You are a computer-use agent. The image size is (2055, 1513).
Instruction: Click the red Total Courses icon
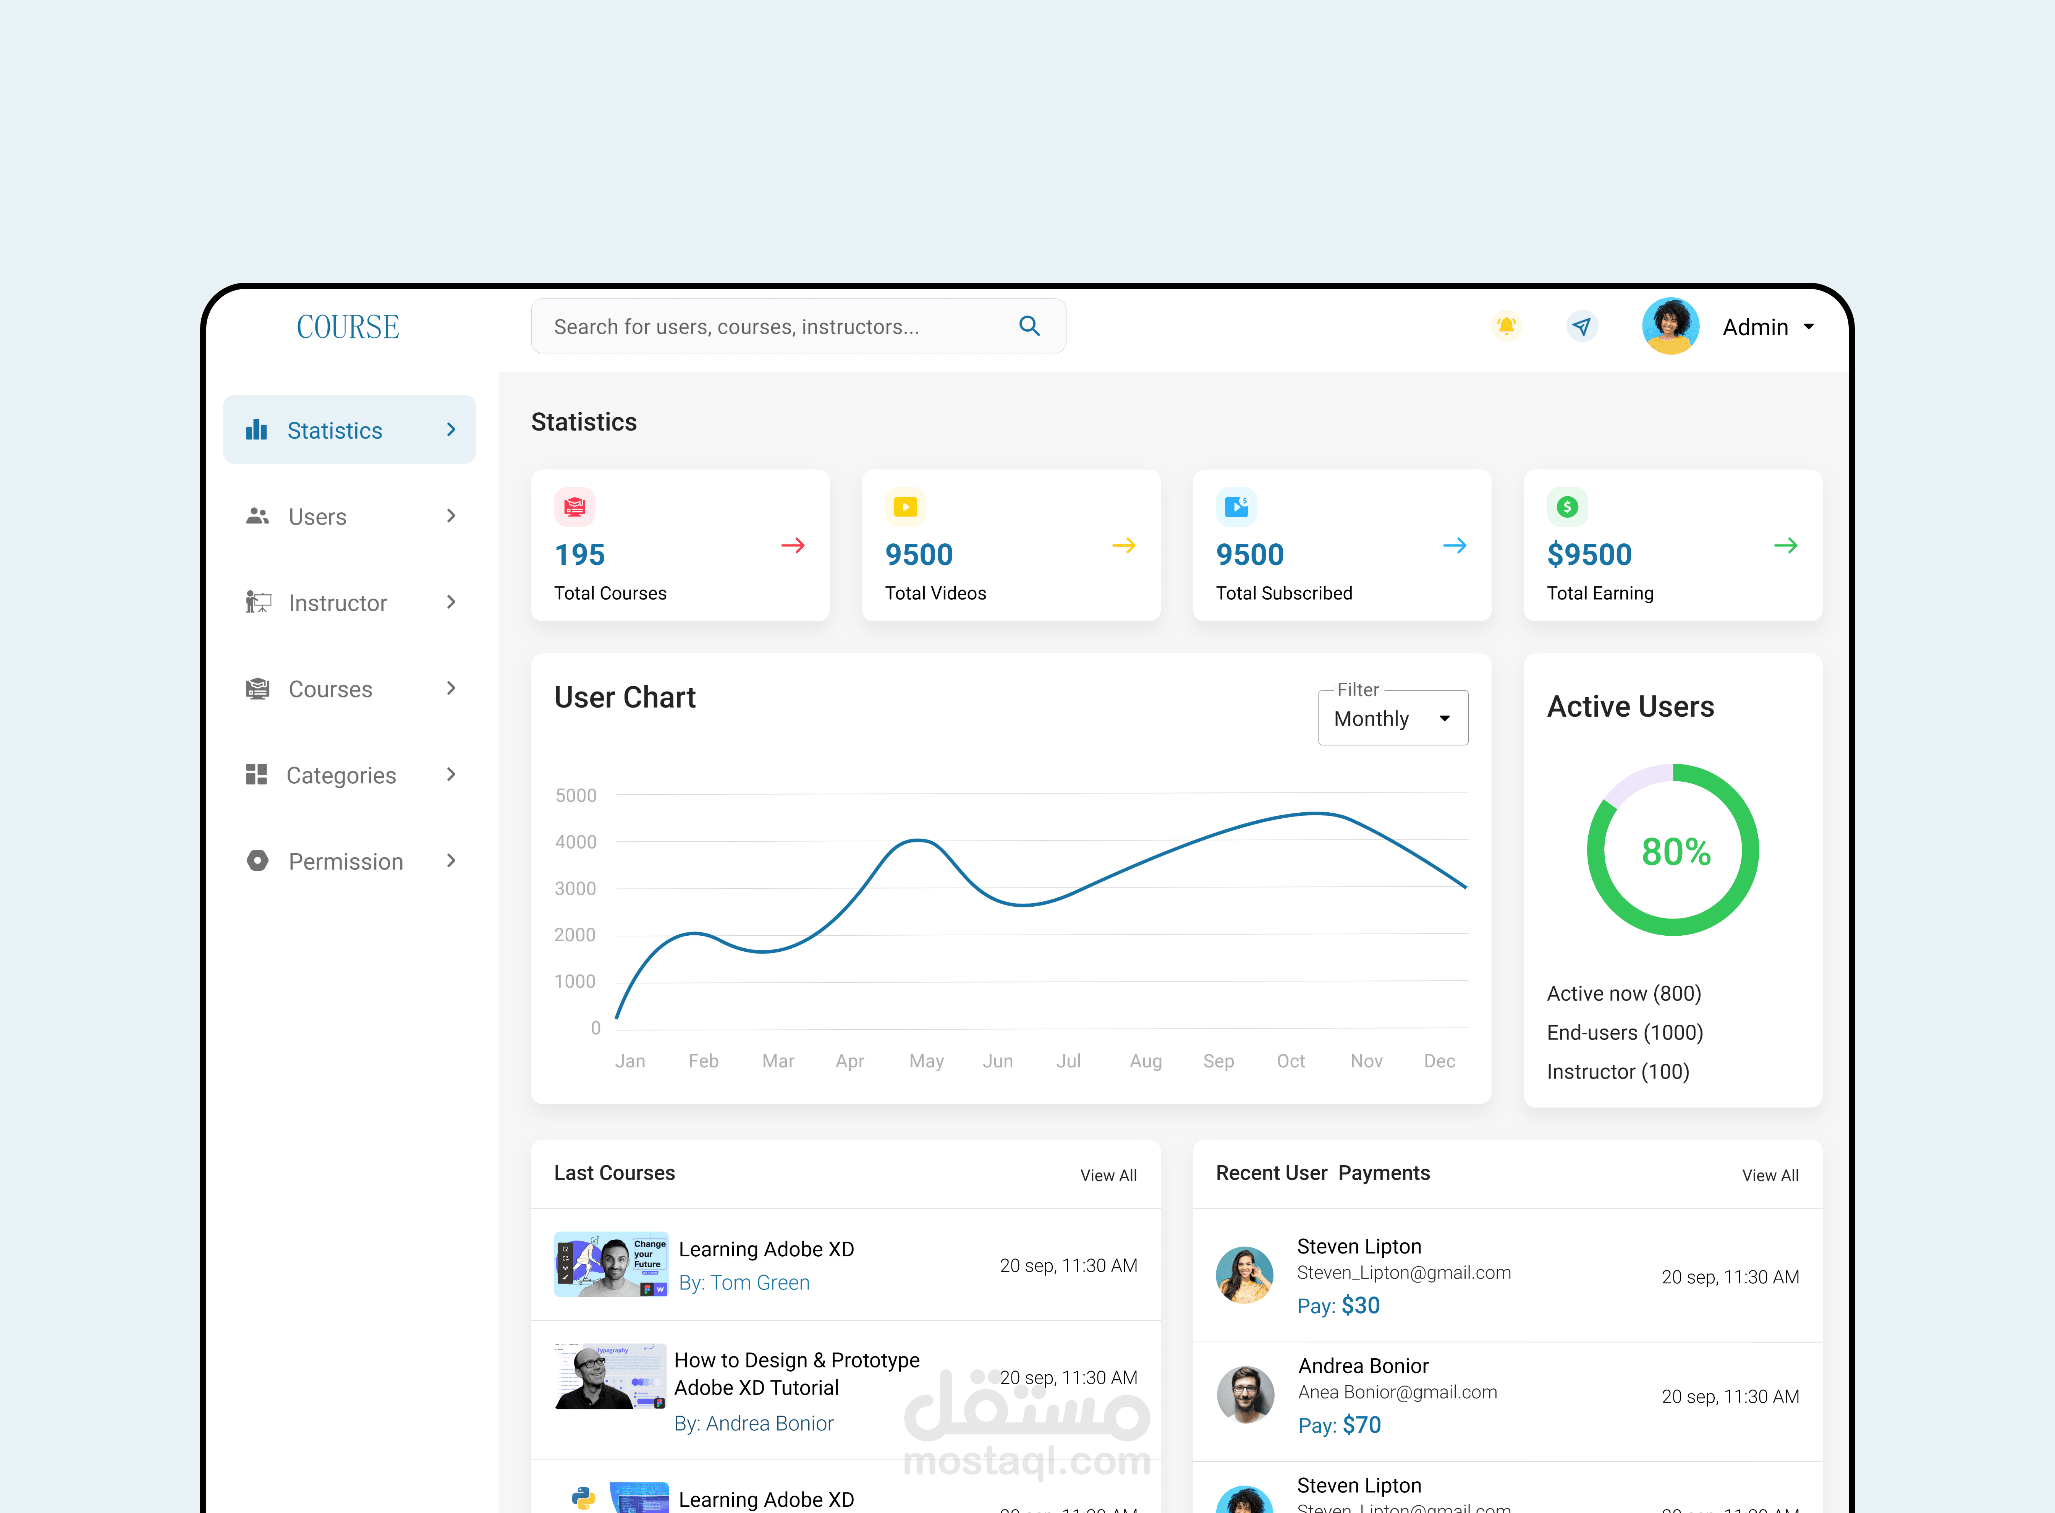point(574,507)
